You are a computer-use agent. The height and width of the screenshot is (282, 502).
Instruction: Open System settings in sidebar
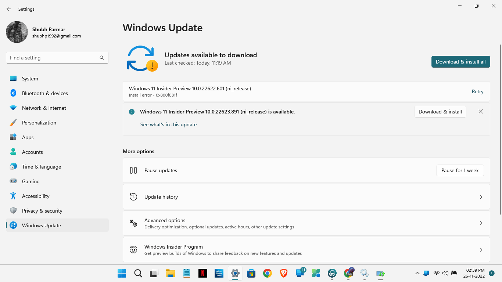tap(57, 79)
